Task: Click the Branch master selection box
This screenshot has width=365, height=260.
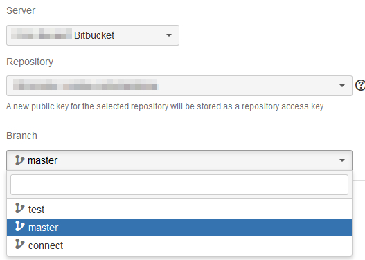Action: tap(179, 160)
